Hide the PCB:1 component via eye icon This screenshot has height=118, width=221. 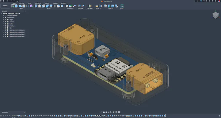click(6, 28)
